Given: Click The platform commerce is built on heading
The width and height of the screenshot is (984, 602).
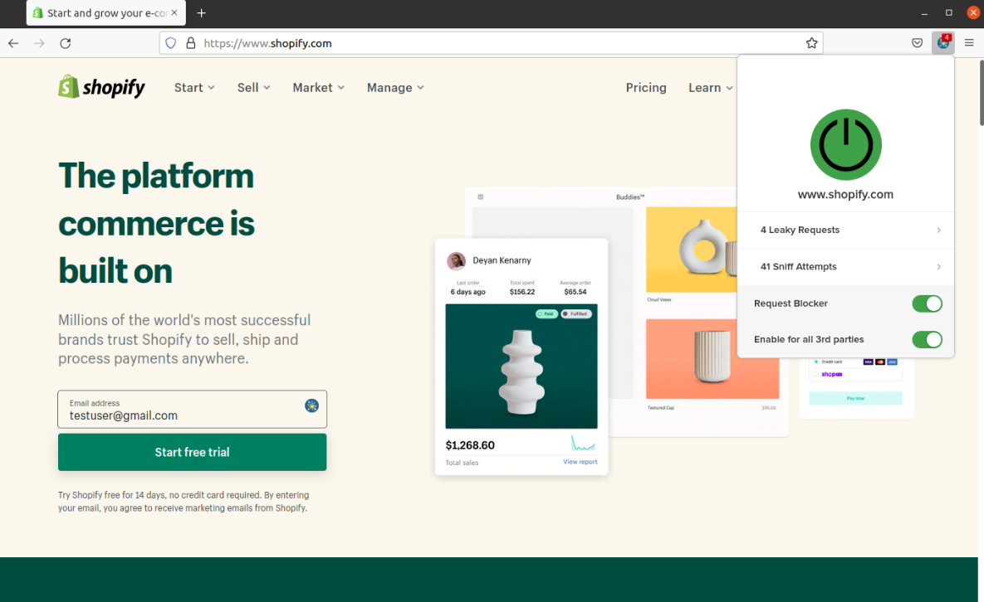Looking at the screenshot, I should tap(156, 223).
